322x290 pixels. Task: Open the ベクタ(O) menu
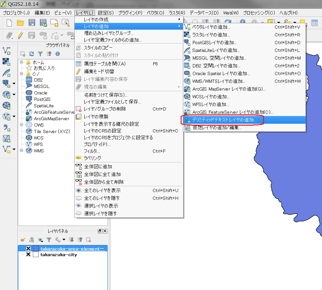(156, 13)
